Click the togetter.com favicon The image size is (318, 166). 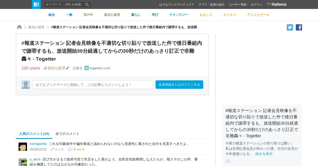point(87,68)
